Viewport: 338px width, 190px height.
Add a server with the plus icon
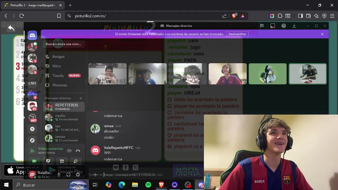(x=32, y=129)
